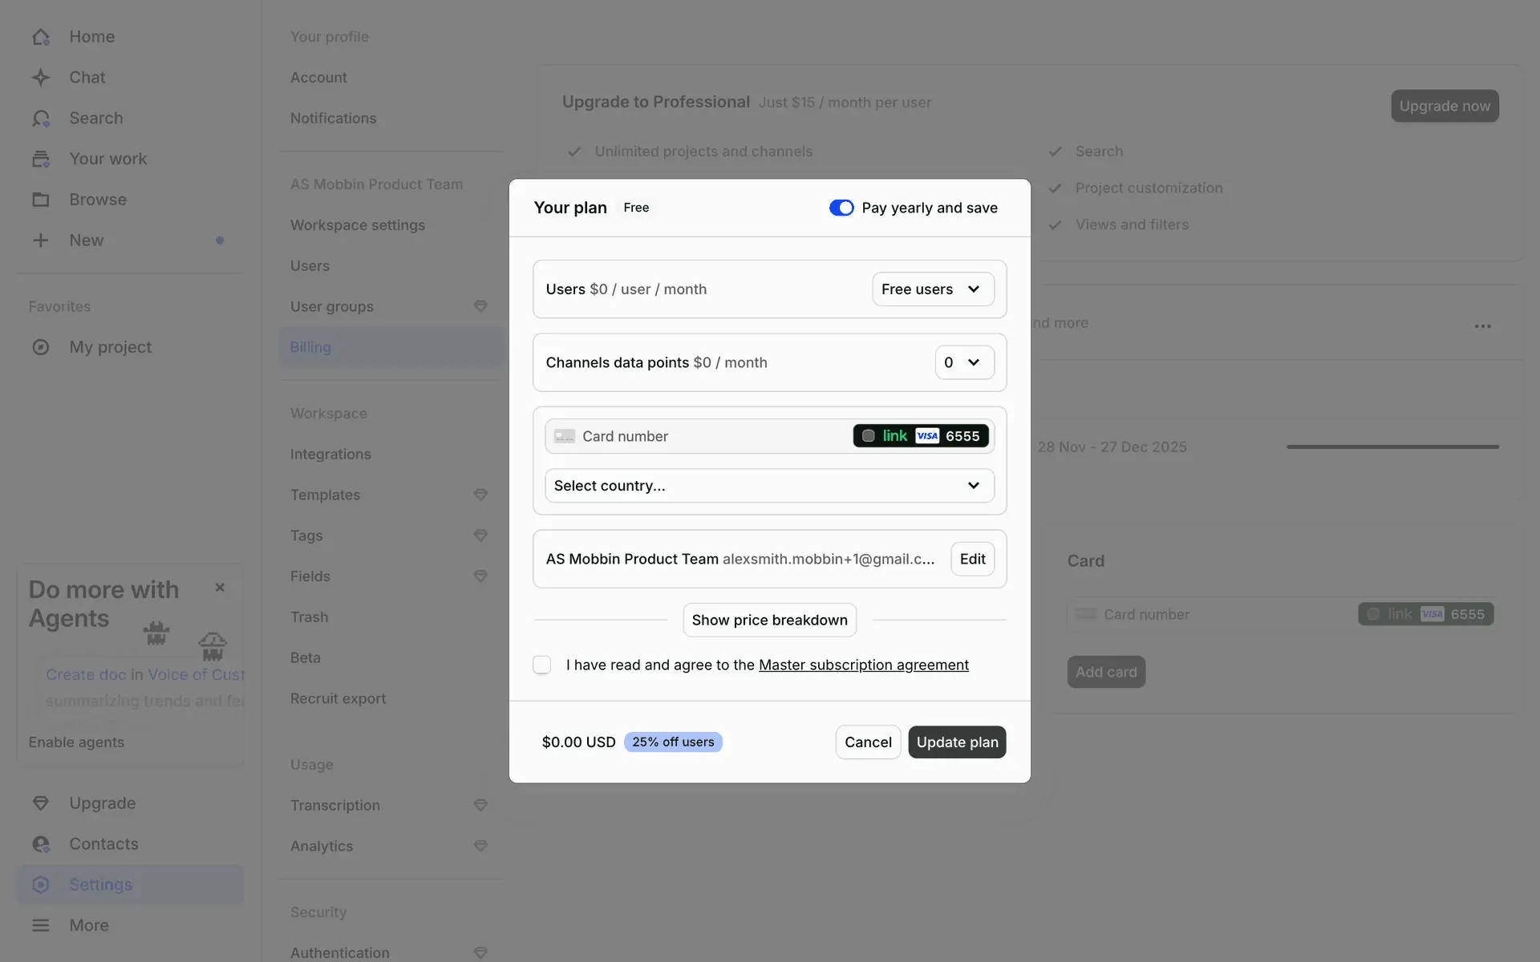Click the Update plan button
Image resolution: width=1540 pixels, height=962 pixels.
[957, 742]
